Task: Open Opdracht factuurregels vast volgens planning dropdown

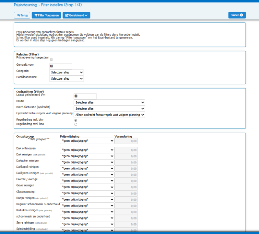Action: (109, 115)
